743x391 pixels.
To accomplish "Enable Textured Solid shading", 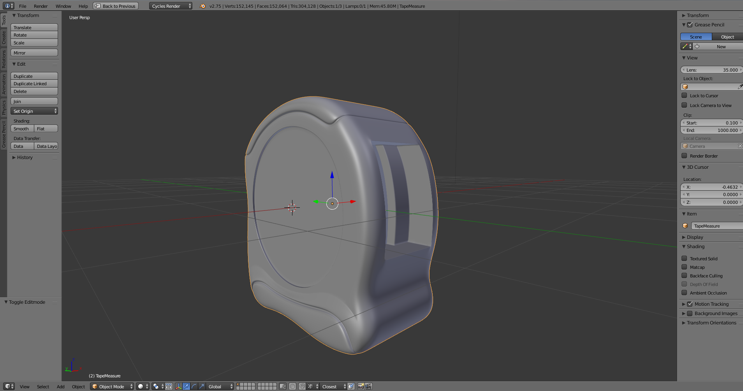I will click(684, 258).
